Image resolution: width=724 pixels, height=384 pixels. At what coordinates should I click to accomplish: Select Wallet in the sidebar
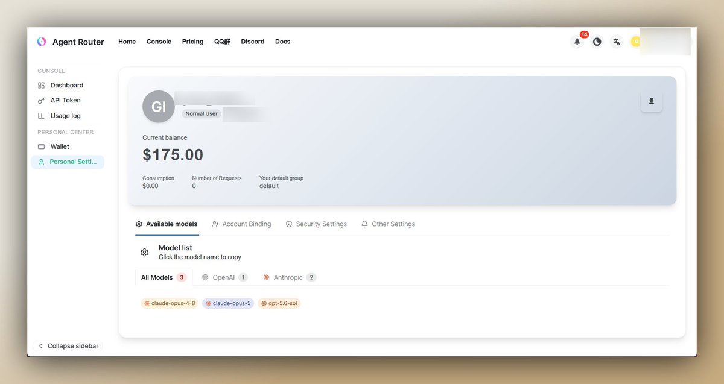pyautogui.click(x=68, y=146)
